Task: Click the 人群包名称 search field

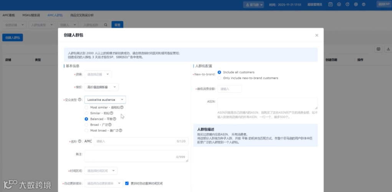Action: point(95,25)
